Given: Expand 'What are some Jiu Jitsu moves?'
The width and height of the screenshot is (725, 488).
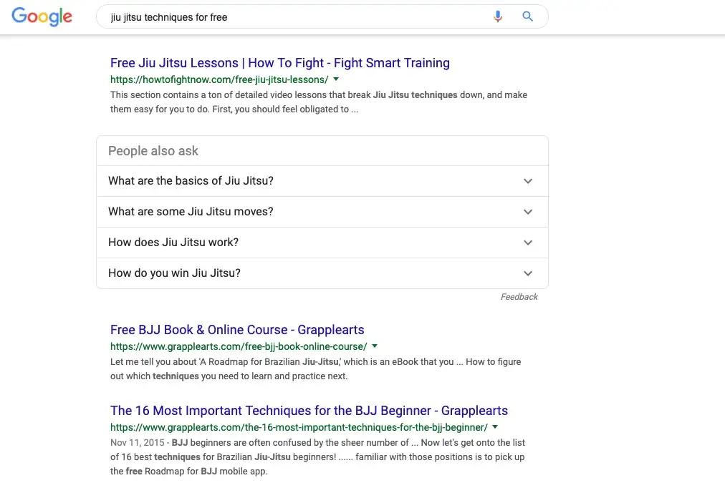Looking at the screenshot, I should (x=322, y=212).
